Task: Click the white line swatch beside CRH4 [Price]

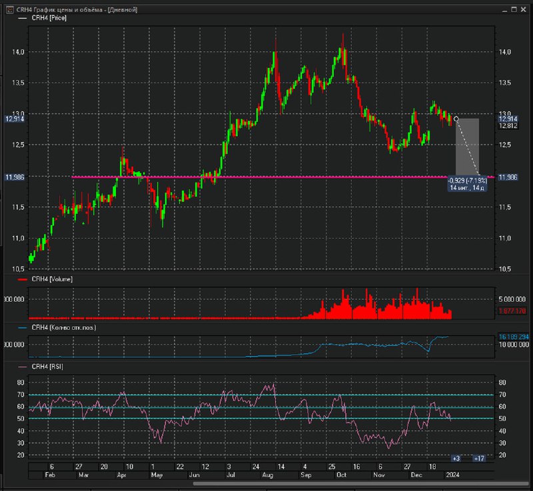Action: tap(23, 19)
